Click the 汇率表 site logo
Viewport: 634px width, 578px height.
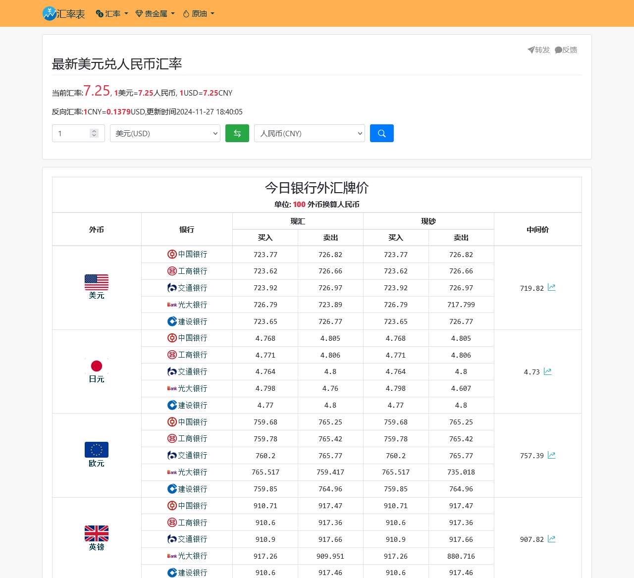coord(63,13)
